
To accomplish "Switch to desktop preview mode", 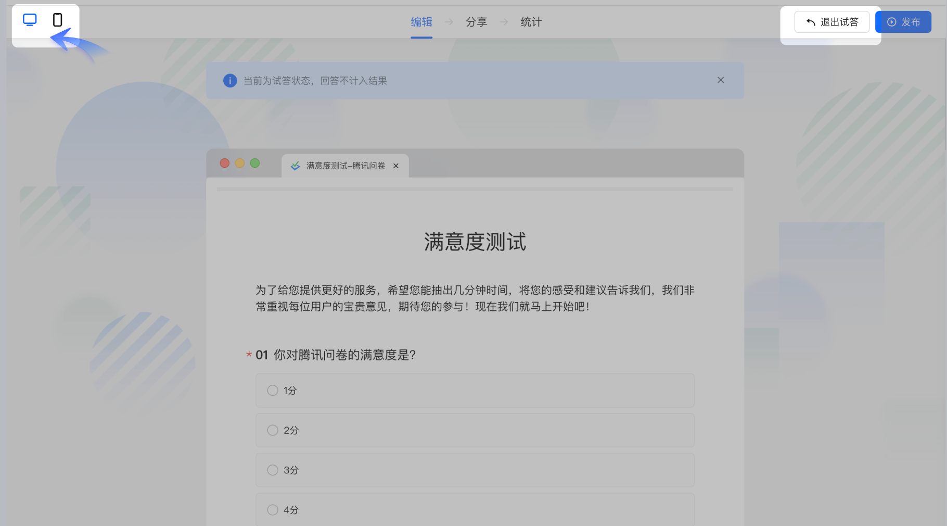I will 30,20.
